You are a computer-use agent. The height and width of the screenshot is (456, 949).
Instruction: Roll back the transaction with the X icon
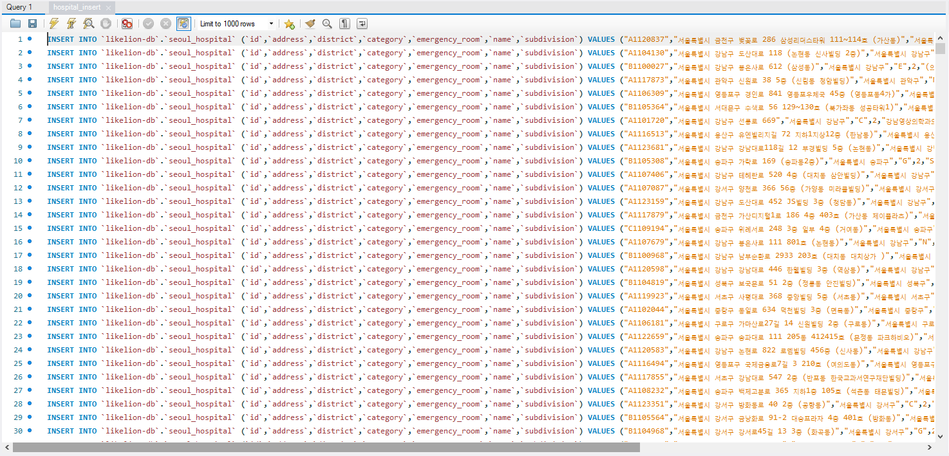166,24
